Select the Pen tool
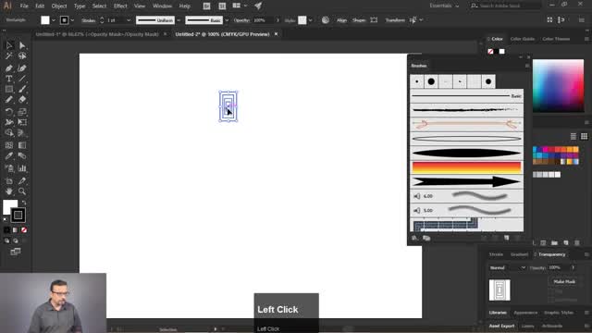This screenshot has height=333, width=592. pyautogui.click(x=9, y=68)
